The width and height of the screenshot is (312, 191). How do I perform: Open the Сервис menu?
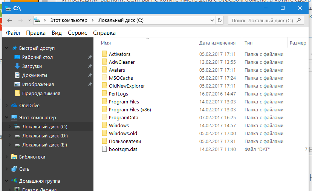click(77, 33)
